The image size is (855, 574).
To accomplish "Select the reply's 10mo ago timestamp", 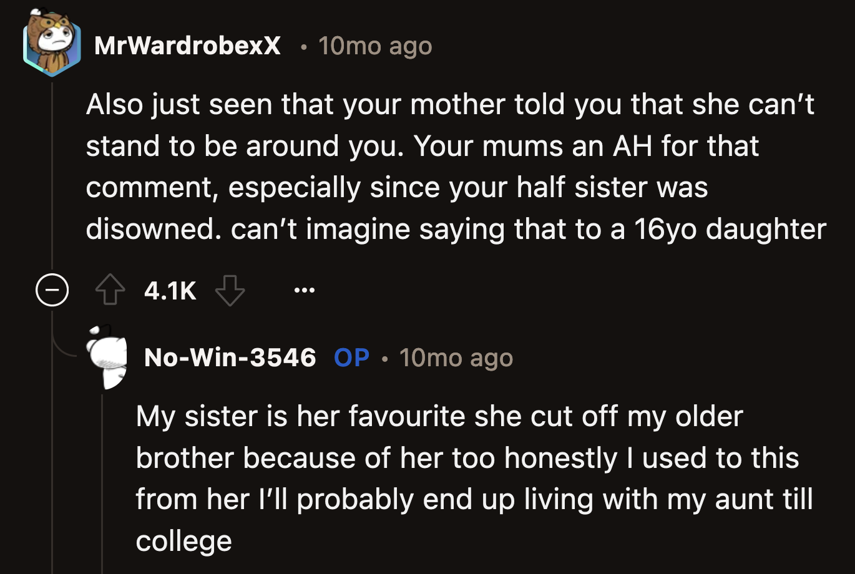I will point(456,358).
